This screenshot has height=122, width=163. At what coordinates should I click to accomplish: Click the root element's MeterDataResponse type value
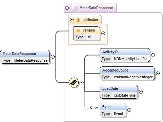click(x=31, y=60)
